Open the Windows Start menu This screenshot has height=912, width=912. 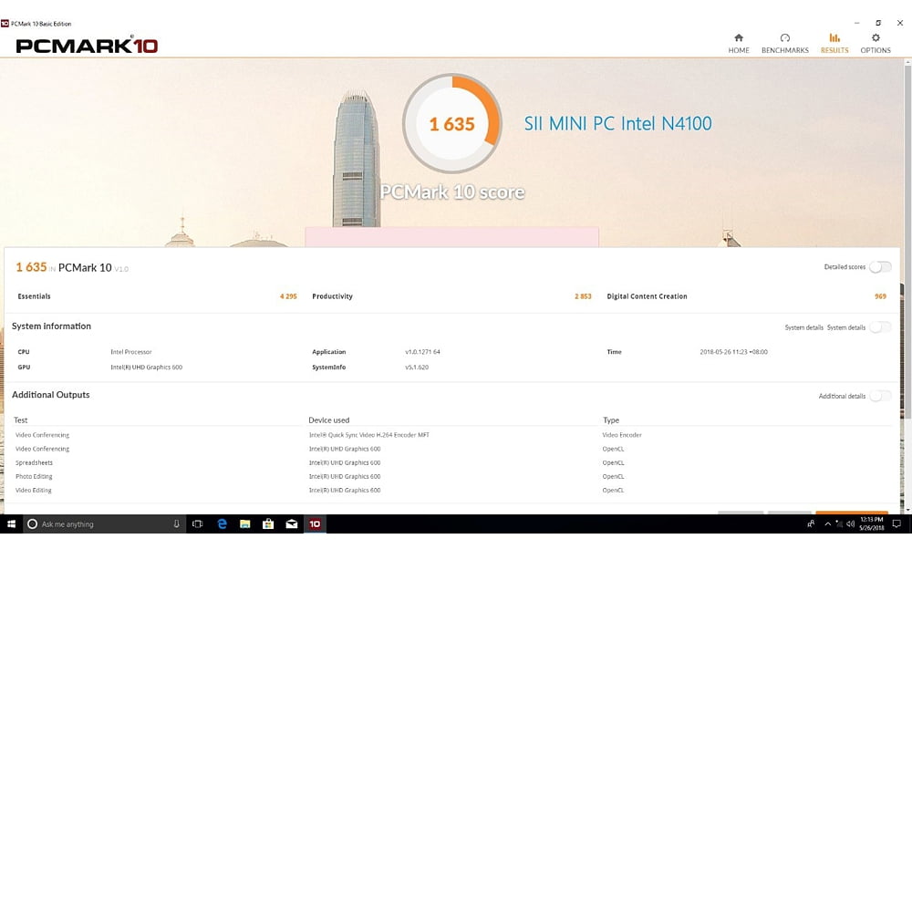coord(11,524)
